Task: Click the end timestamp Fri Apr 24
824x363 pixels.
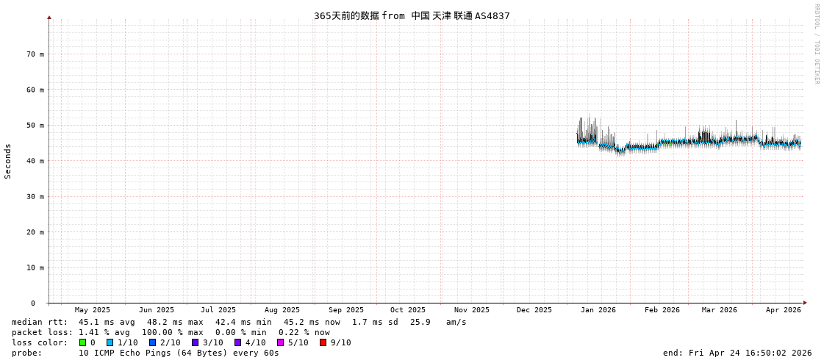Action: (x=737, y=353)
